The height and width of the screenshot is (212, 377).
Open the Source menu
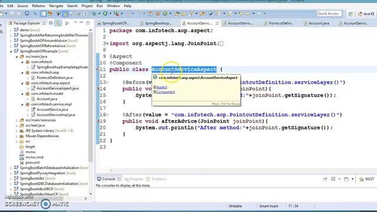(22, 6)
